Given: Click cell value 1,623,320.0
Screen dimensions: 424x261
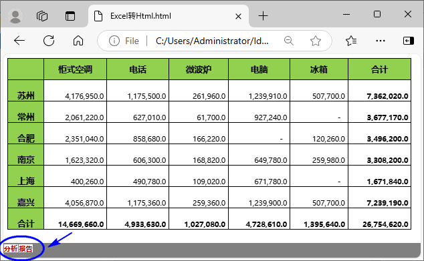Looking at the screenshot, I should tap(84, 160).
